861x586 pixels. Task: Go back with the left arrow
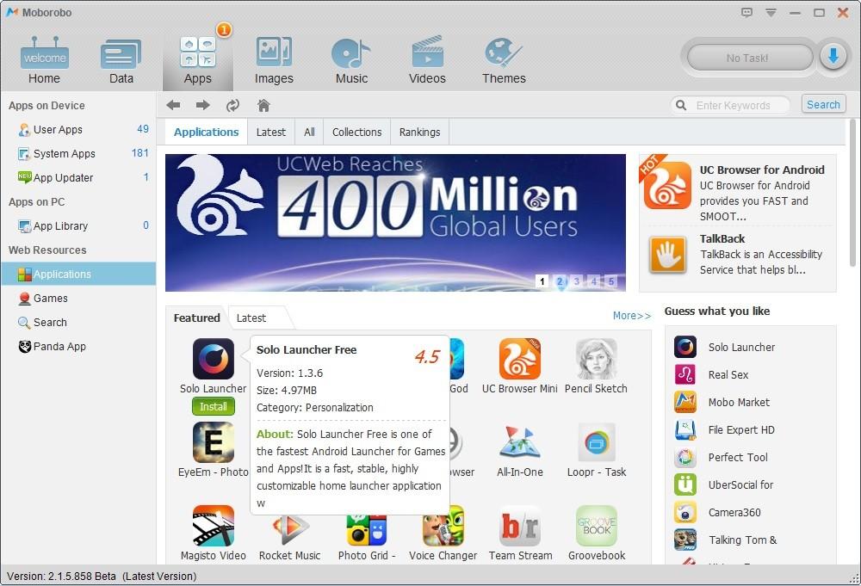[174, 105]
